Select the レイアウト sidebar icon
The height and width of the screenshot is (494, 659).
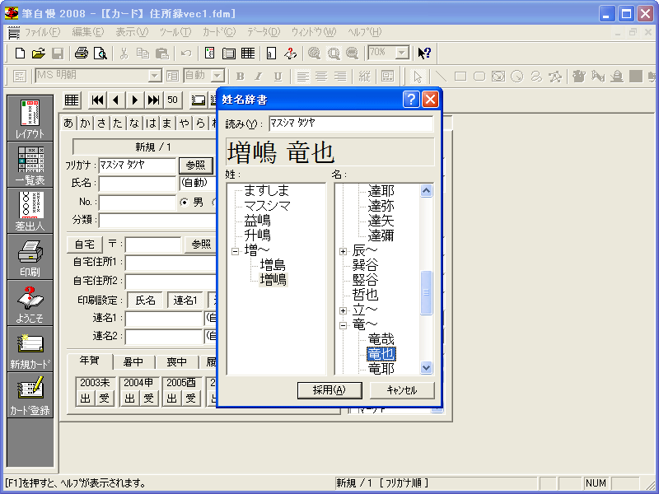(x=30, y=118)
